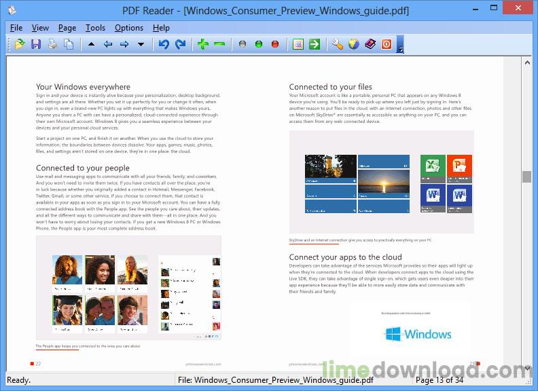This screenshot has width=538, height=391.
Task: Click the globe and lightbulb icon
Action: [x=354, y=44]
